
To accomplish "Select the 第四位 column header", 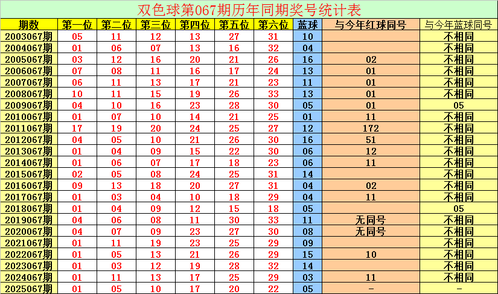I will pos(195,25).
